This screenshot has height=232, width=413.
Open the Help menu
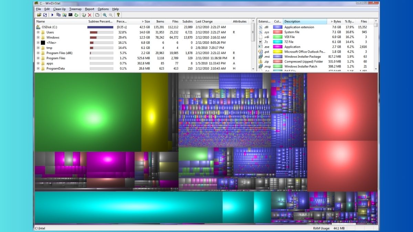click(116, 9)
